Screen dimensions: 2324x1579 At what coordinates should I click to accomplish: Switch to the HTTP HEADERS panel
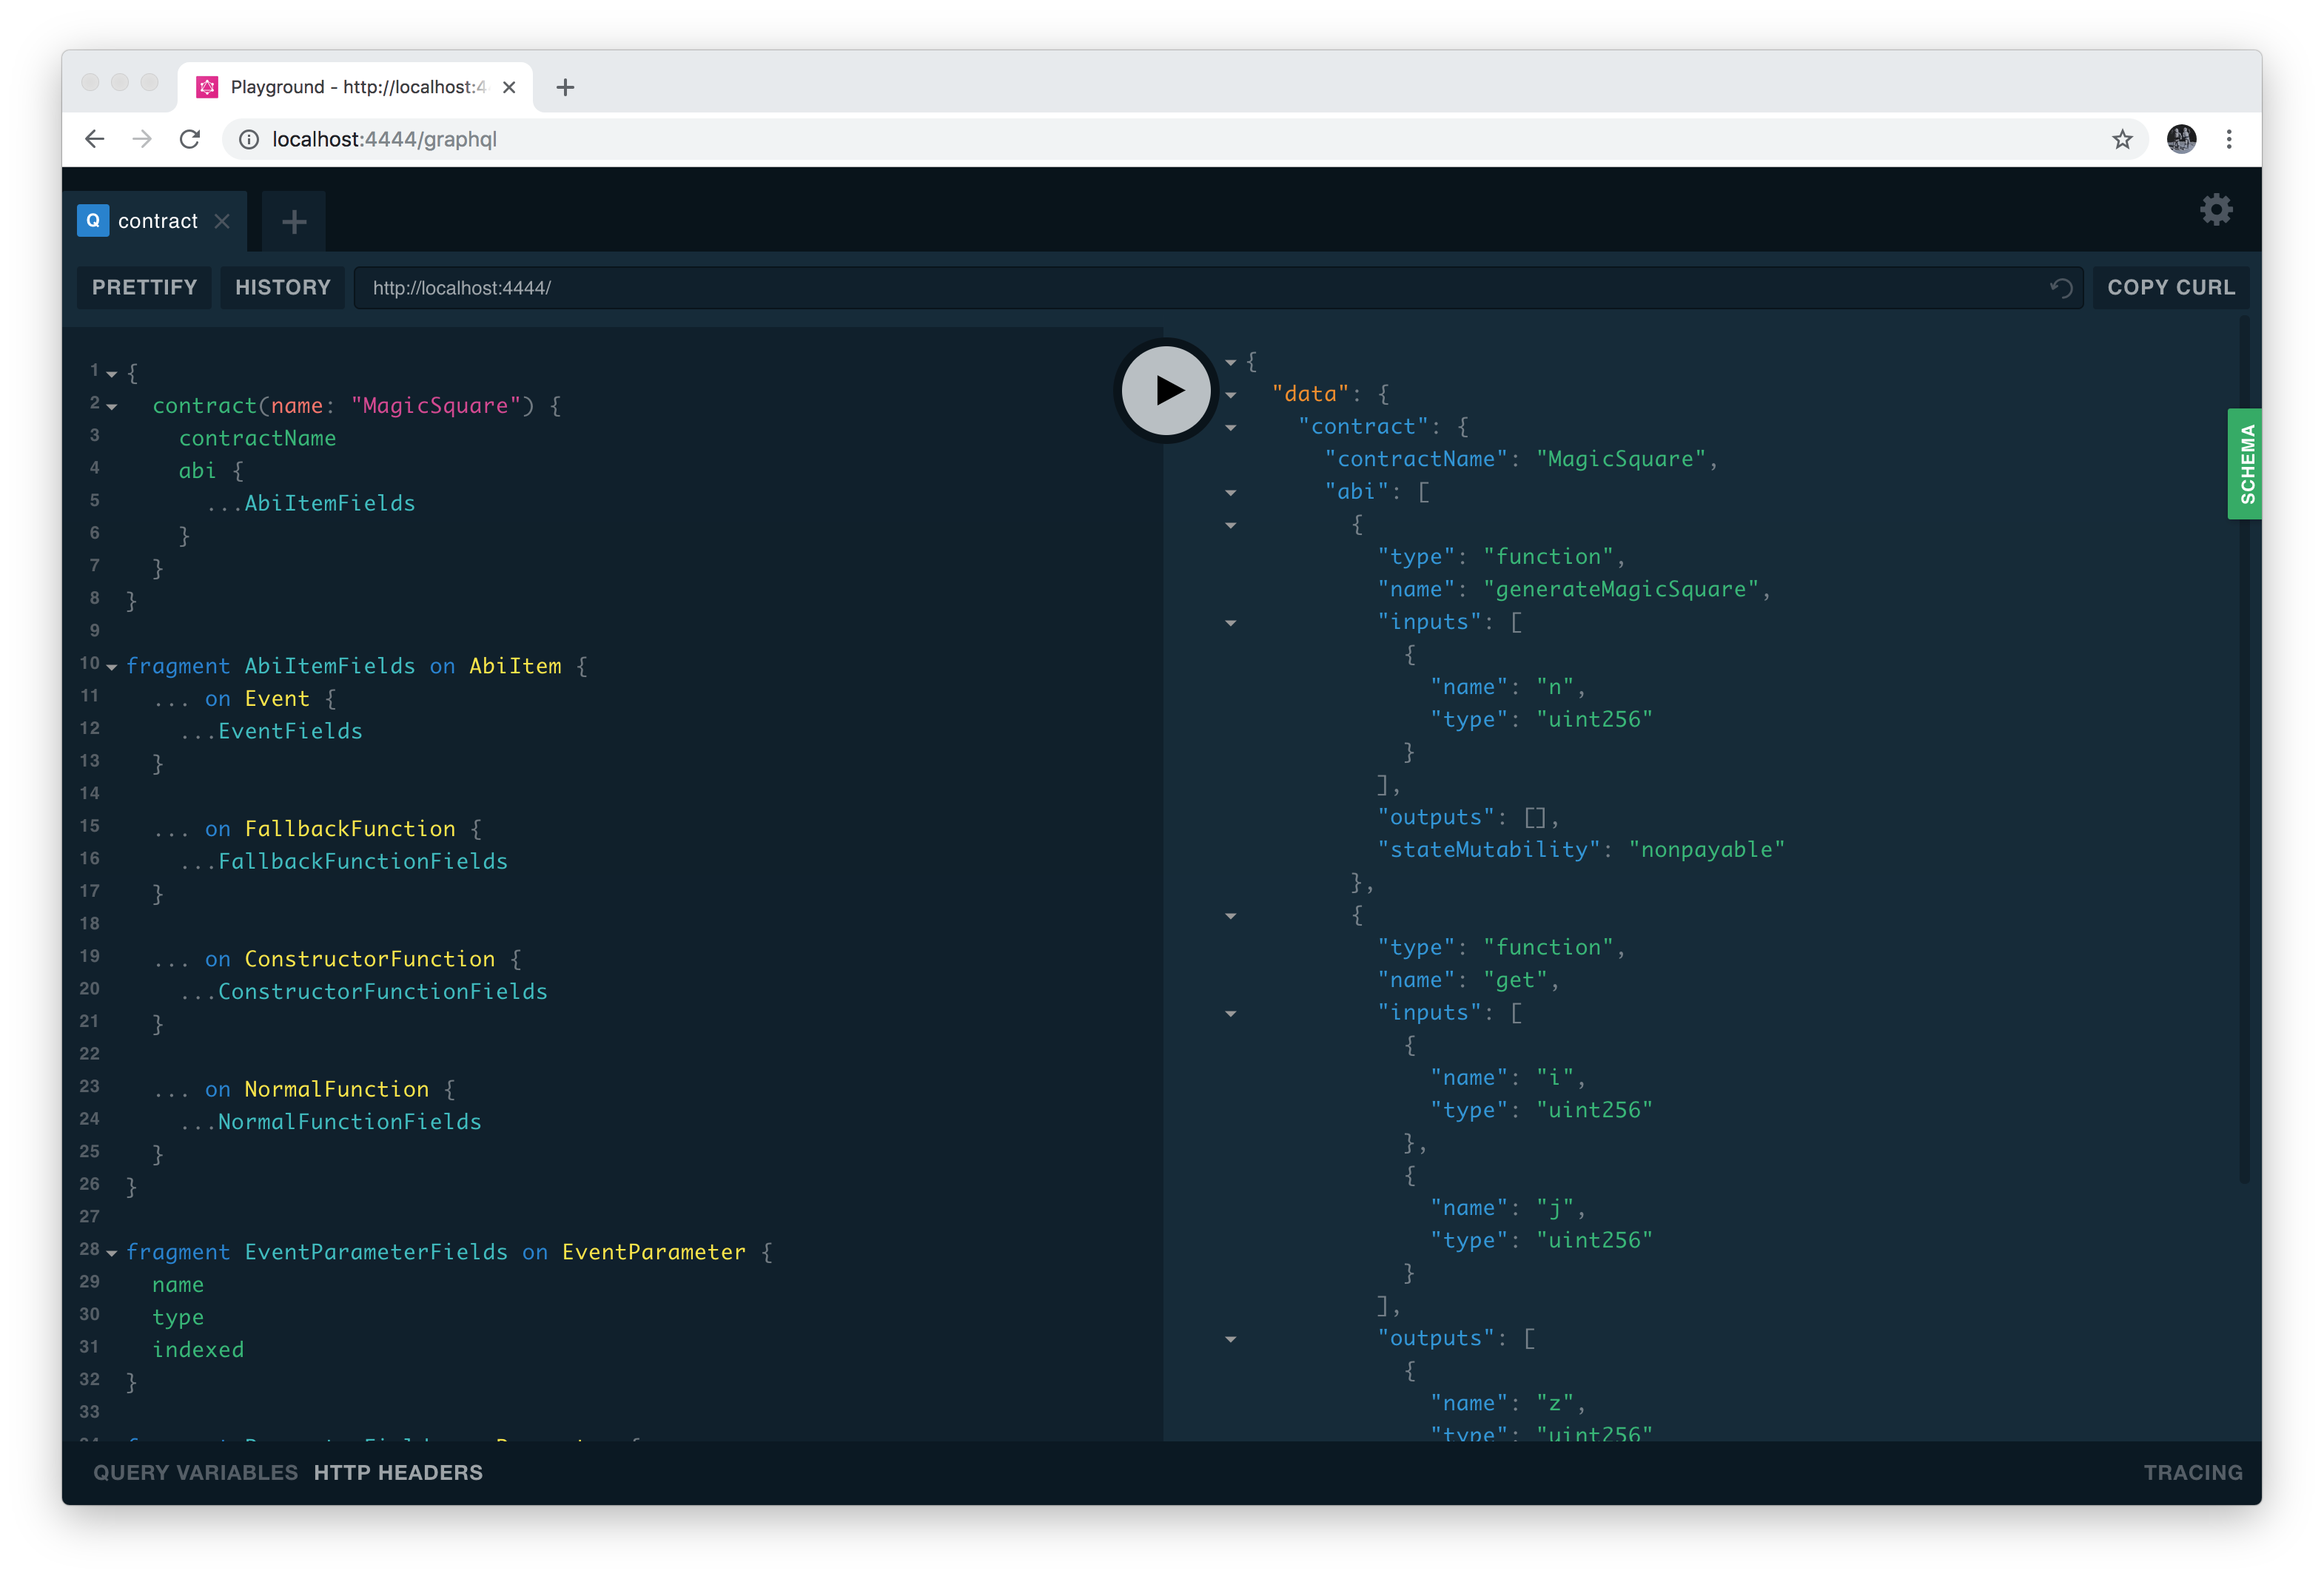click(x=398, y=1472)
